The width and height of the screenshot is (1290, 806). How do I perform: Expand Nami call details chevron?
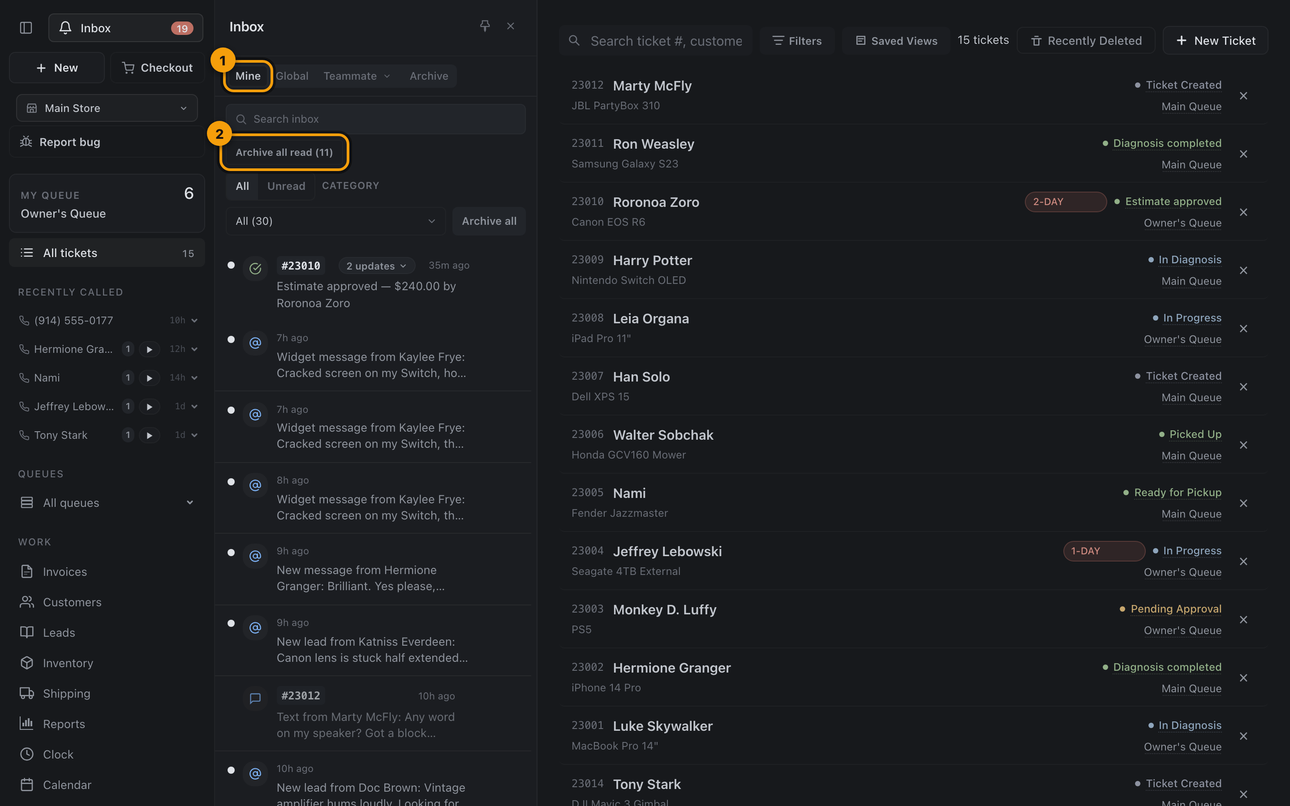coord(194,378)
